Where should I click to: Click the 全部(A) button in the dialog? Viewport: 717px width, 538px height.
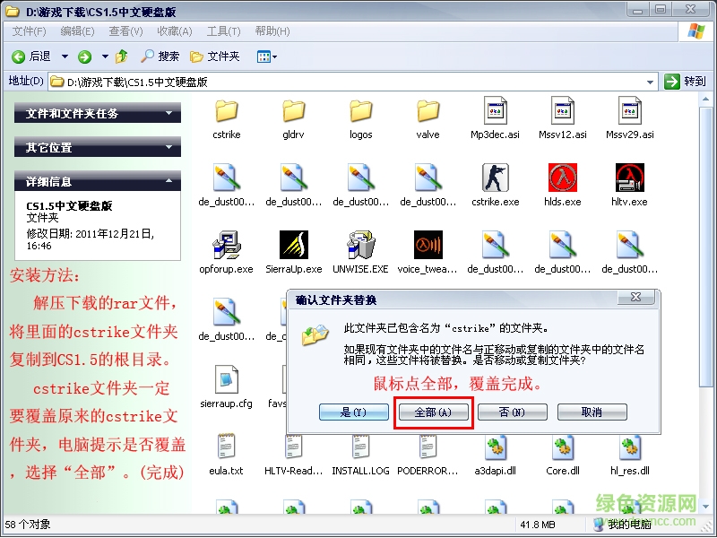click(434, 412)
